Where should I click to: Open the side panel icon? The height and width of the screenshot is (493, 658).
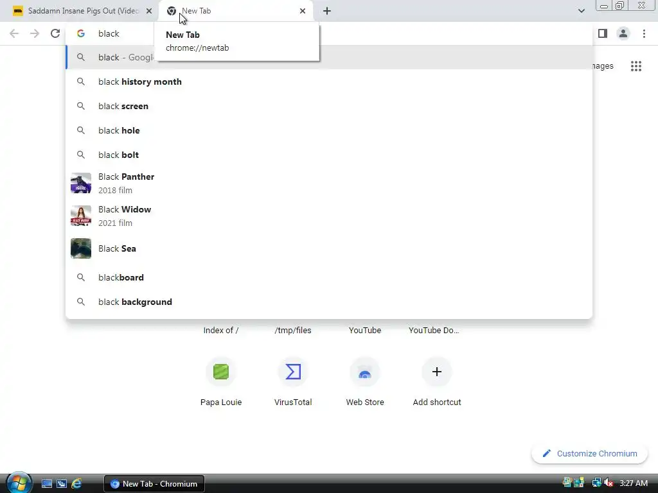[x=603, y=33]
